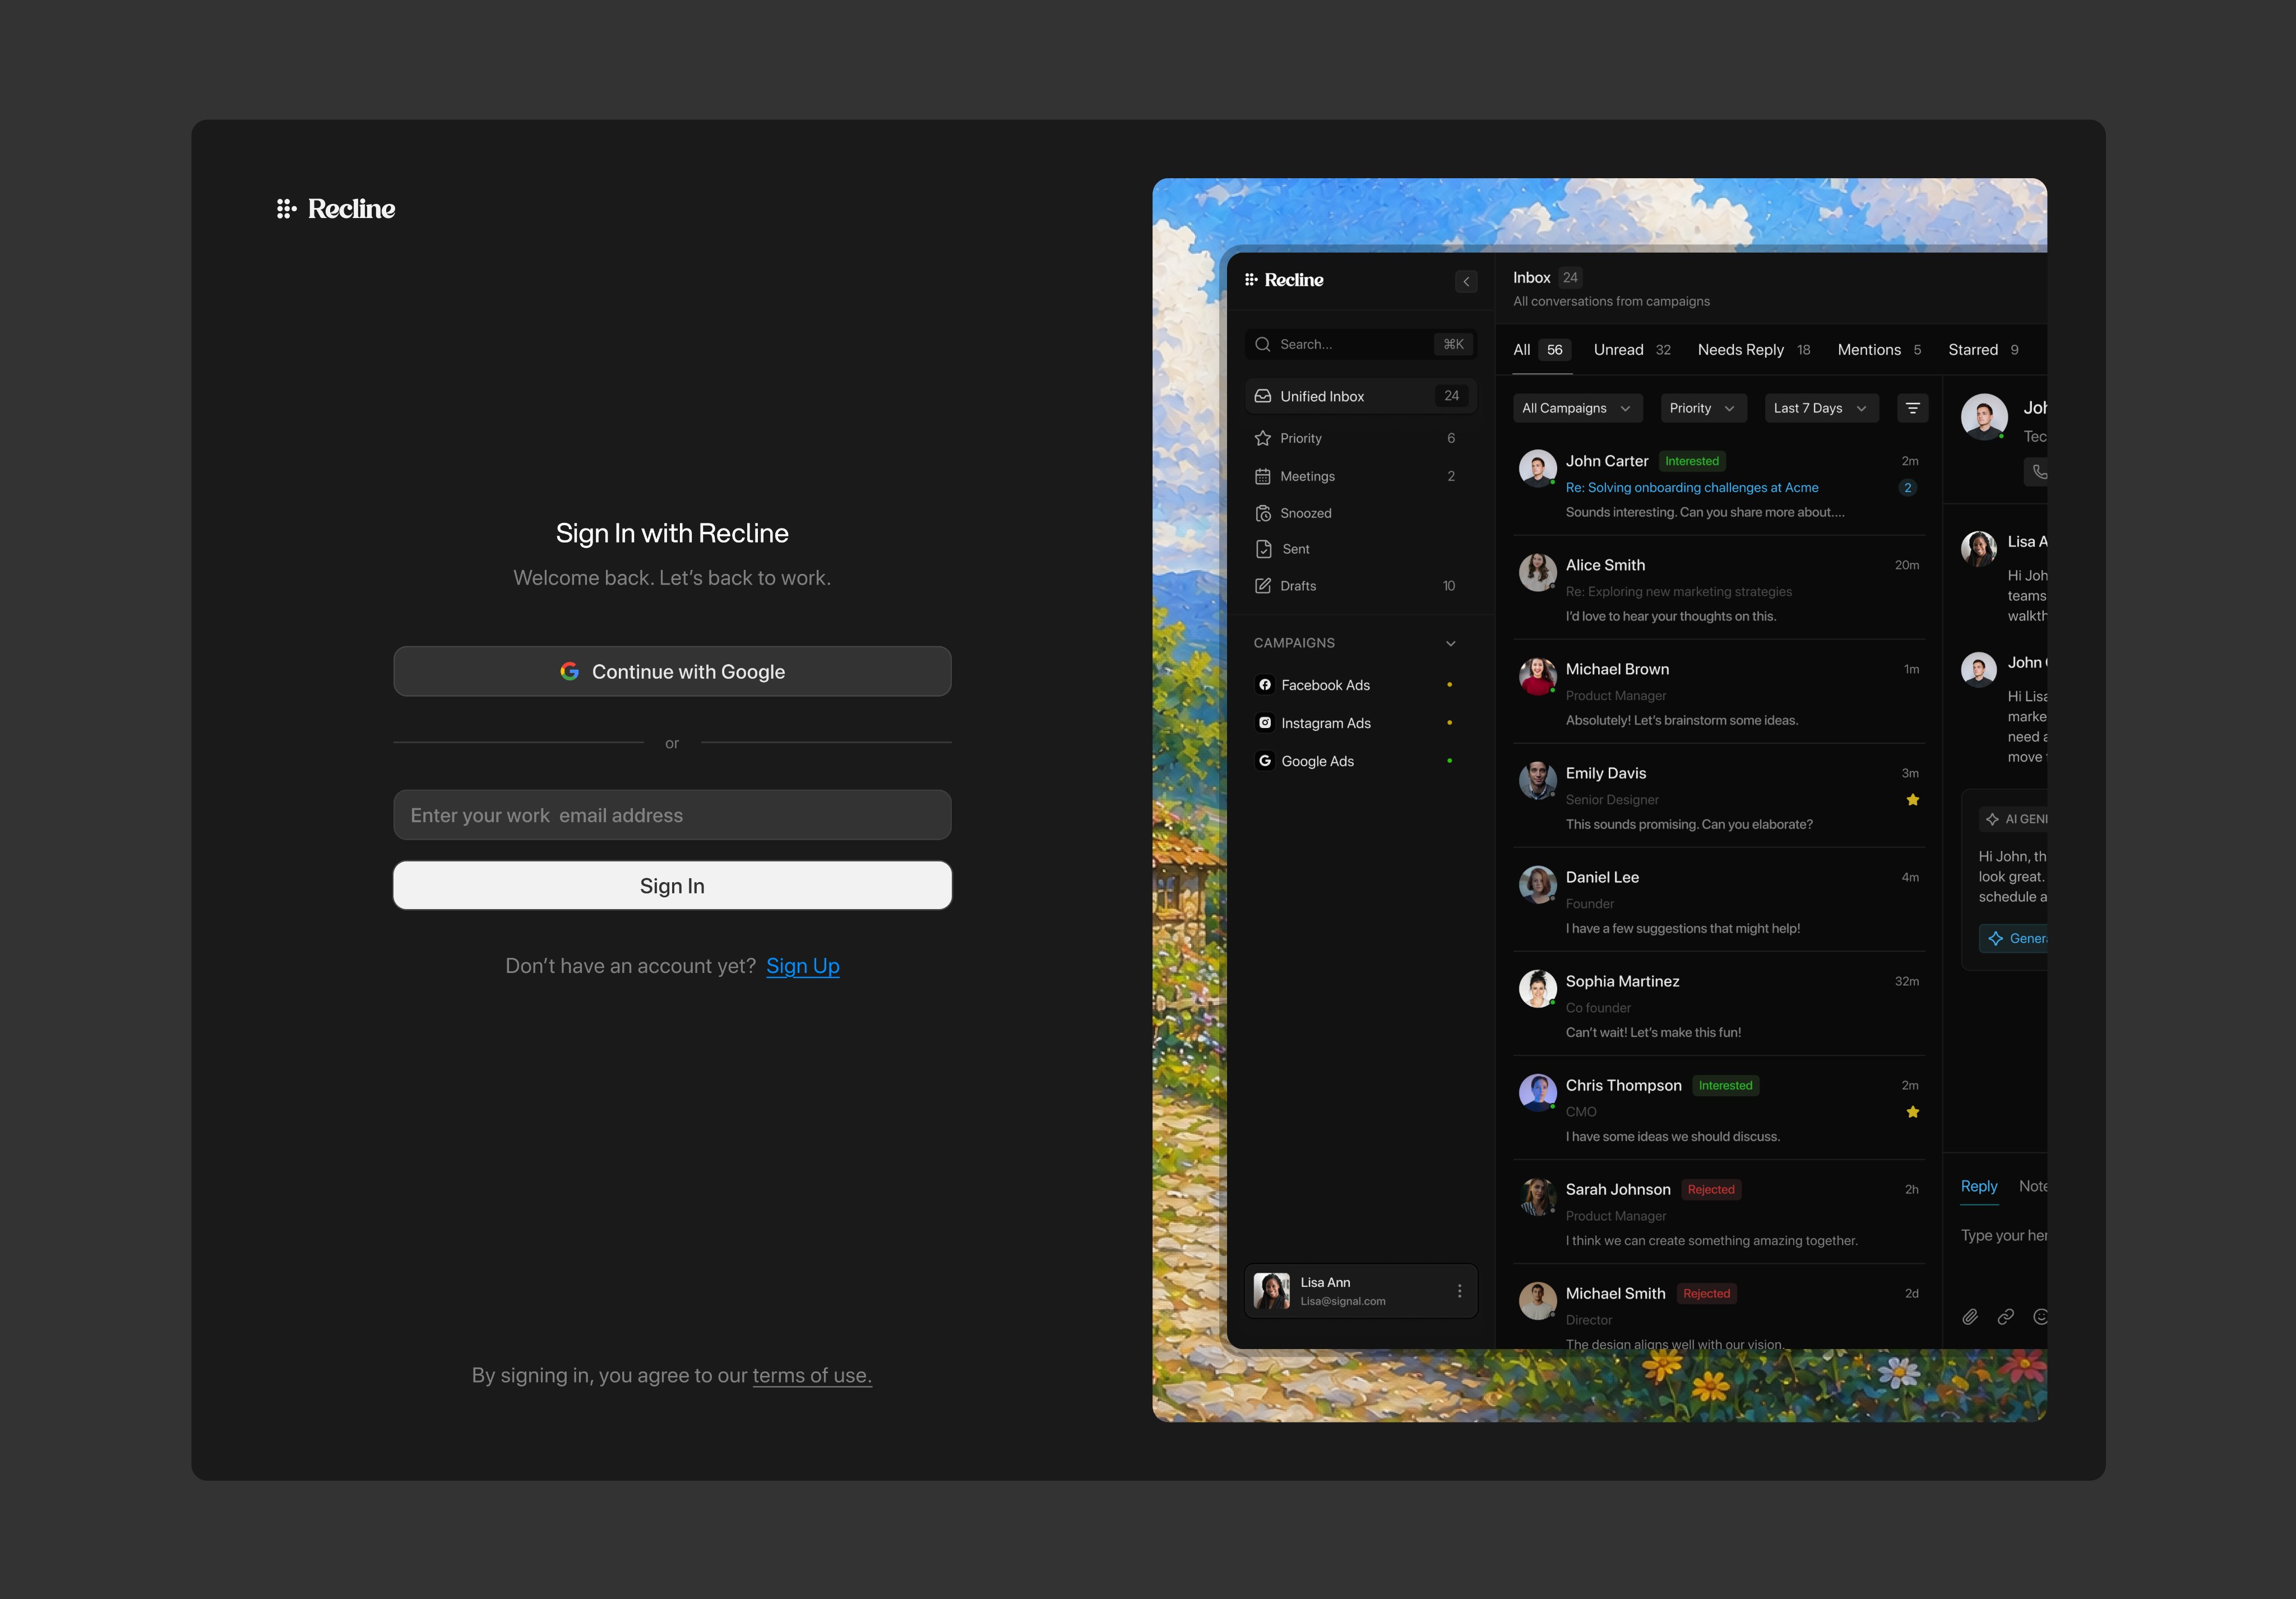Viewport: 2296px width, 1599px height.
Task: Click the Recline logo above the sign-in form
Action: [x=336, y=208]
